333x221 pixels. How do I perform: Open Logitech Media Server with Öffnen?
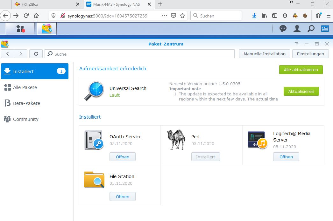tap(286, 157)
